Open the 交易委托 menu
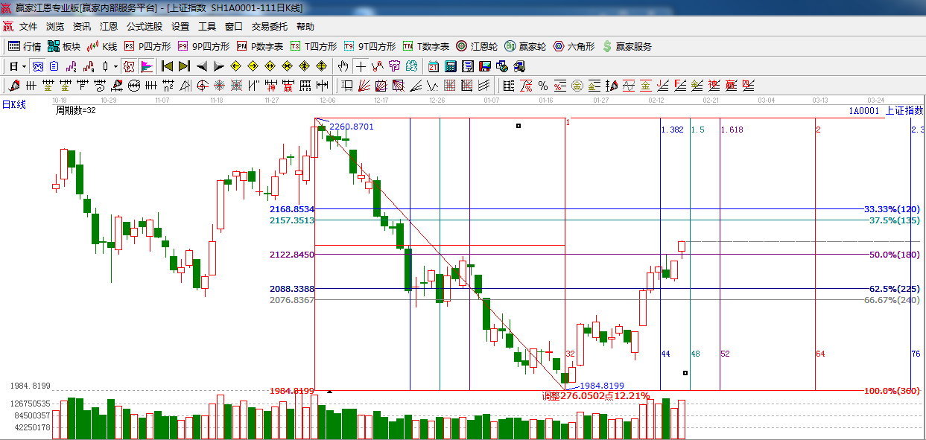 tap(269, 26)
